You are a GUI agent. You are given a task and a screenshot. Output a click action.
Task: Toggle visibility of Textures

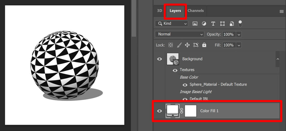(x=175, y=70)
